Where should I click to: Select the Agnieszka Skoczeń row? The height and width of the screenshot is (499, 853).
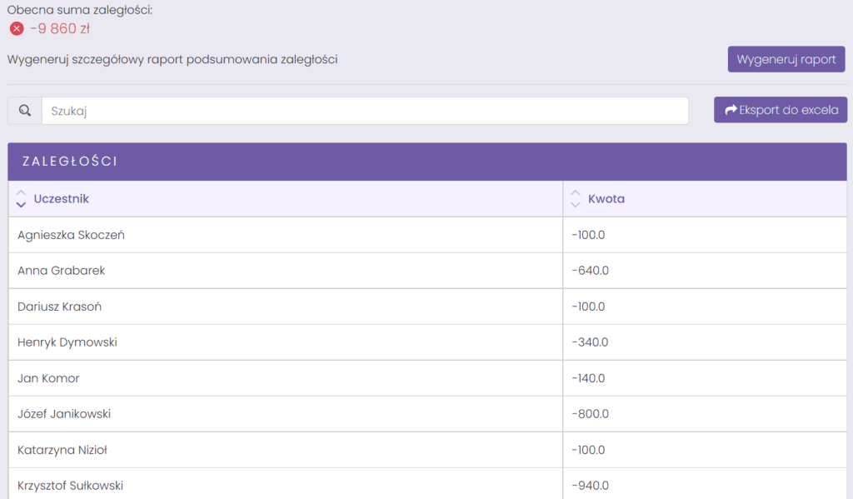(427, 235)
